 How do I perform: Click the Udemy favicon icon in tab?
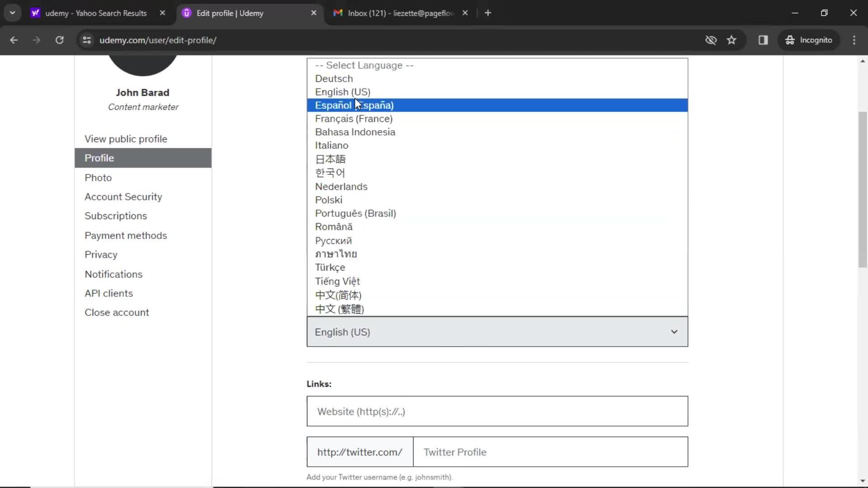click(187, 13)
